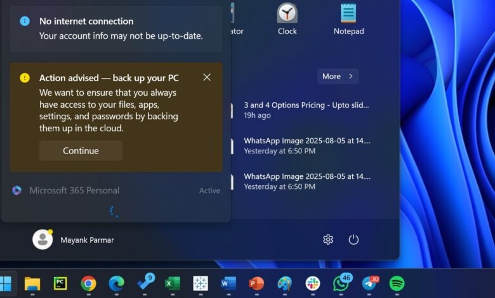Open Slack from the taskbar

[313, 283]
